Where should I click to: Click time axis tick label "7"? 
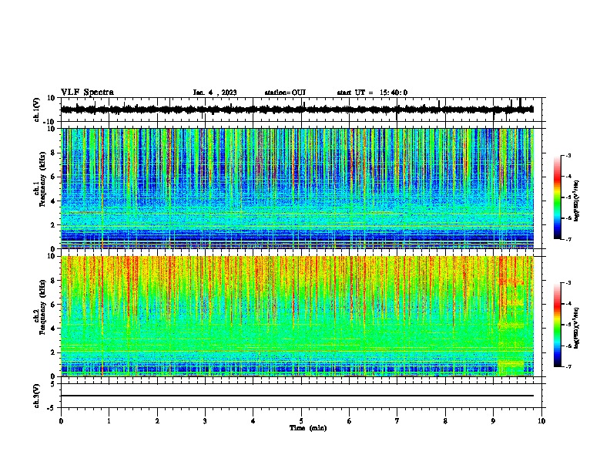397,421
